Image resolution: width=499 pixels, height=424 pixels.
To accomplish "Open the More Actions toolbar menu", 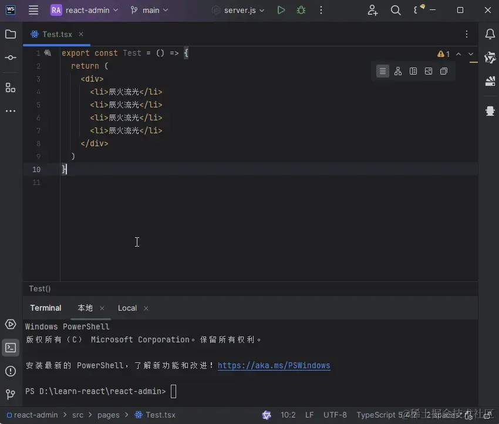I will pos(321,10).
